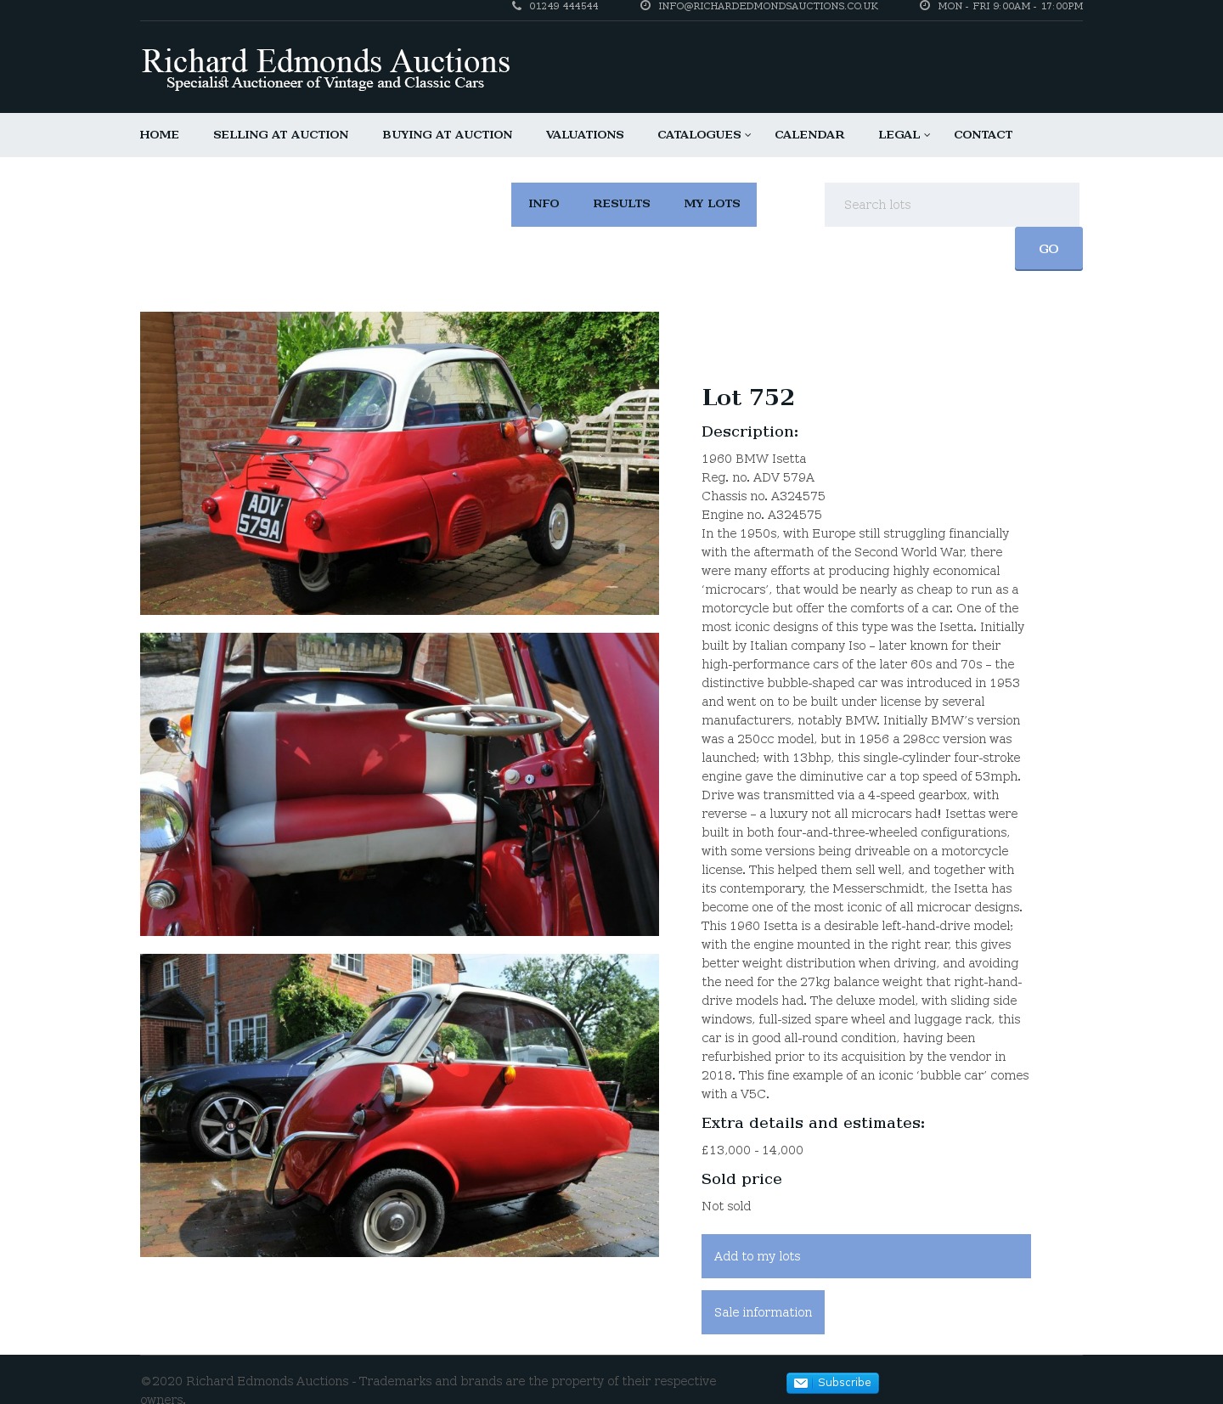
Task: Expand the Legal dropdown menu
Action: pos(904,134)
